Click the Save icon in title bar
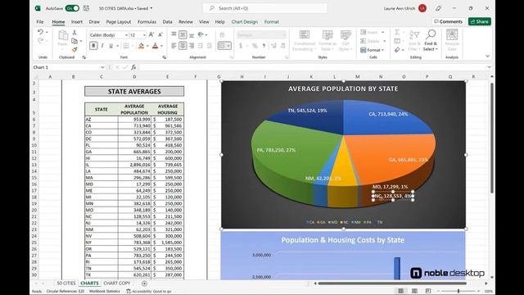Screen dimensions: 524x295 (x=86, y=8)
